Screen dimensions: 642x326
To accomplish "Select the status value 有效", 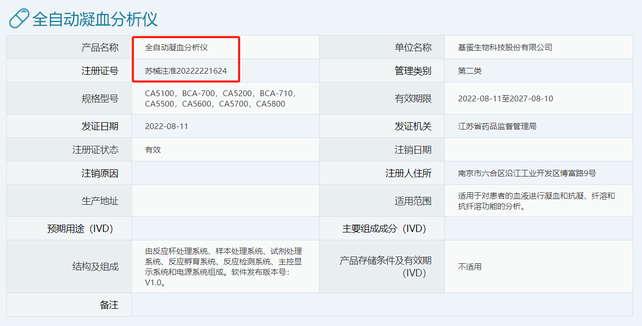I will point(153,150).
